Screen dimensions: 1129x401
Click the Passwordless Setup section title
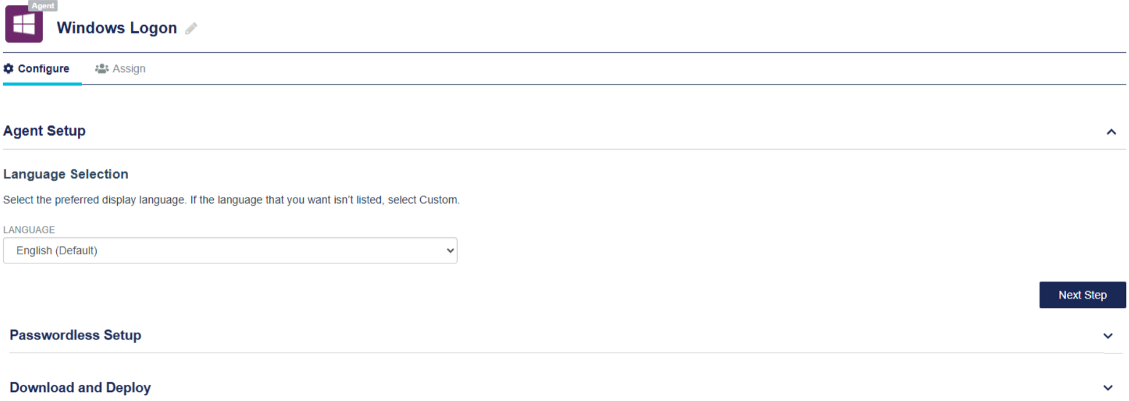(x=75, y=335)
